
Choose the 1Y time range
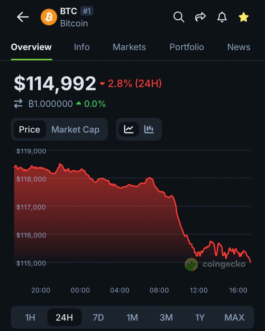pyautogui.click(x=200, y=317)
